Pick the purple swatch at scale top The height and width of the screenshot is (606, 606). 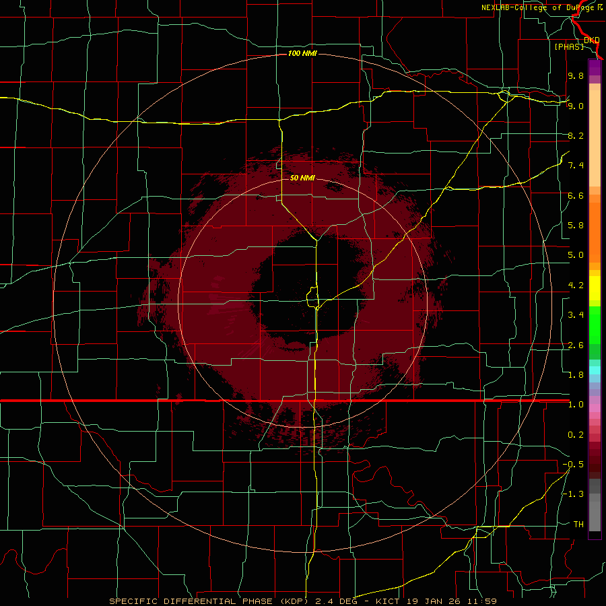595,67
